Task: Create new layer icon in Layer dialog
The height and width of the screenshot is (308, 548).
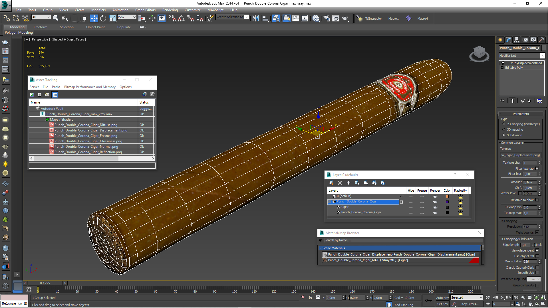Action: pos(331,183)
